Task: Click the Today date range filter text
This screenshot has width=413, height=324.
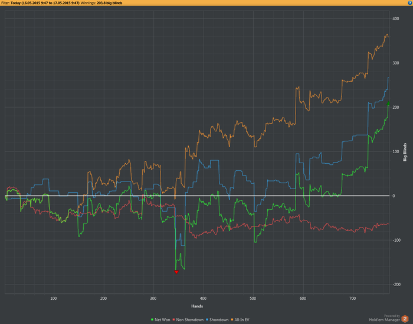Action: [45, 3]
